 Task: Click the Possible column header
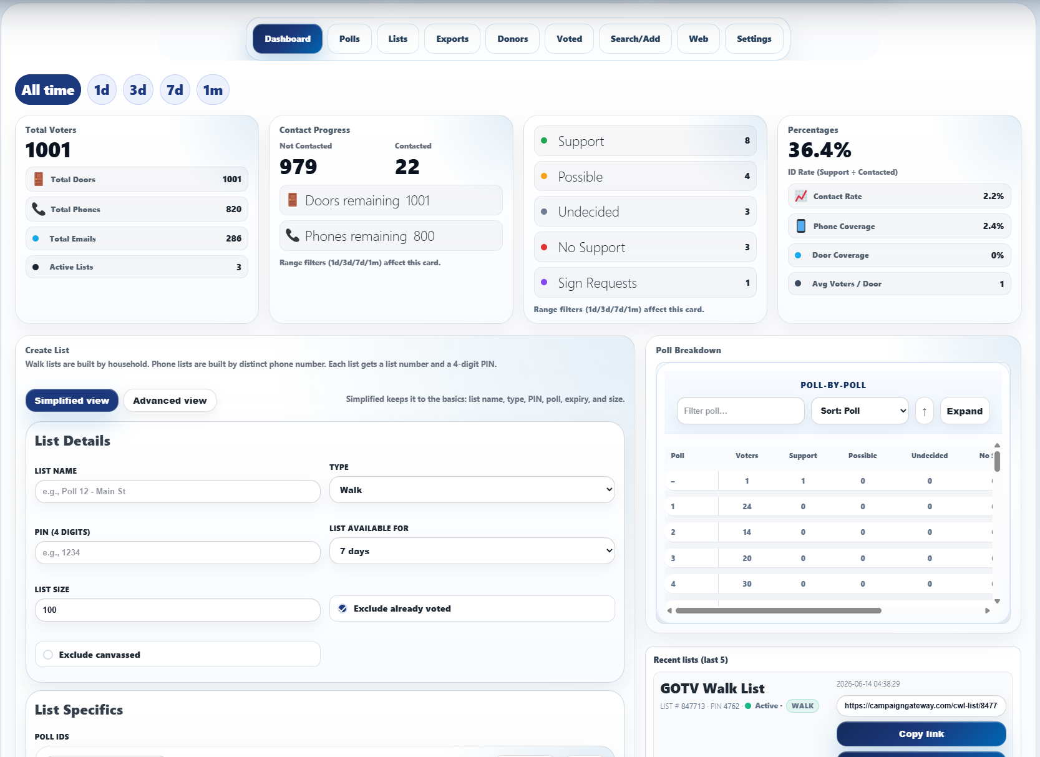[863, 456]
